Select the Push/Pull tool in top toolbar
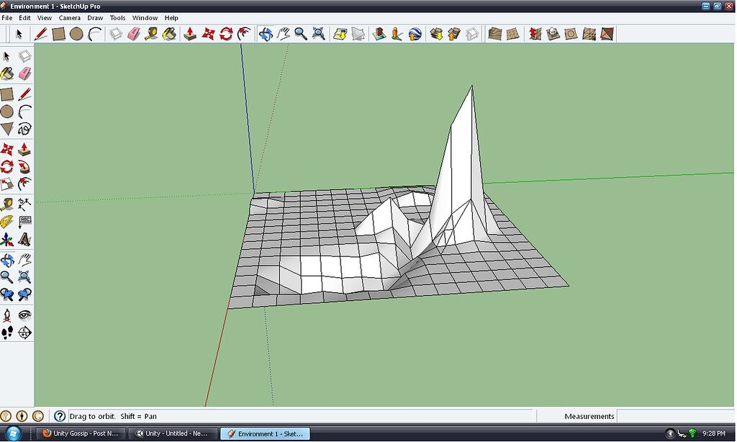 pyautogui.click(x=190, y=34)
